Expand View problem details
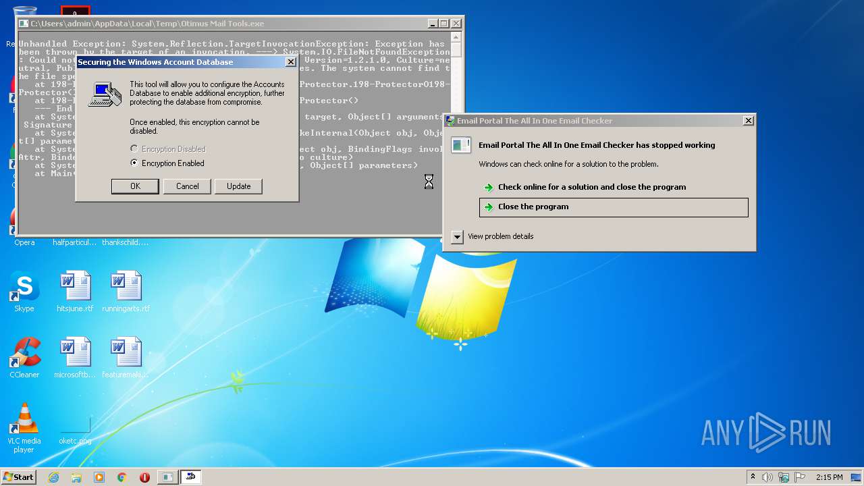Screen dimensions: 864x486 click(457, 236)
